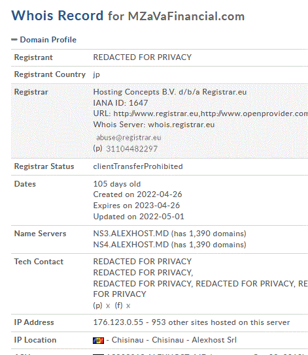Click the registrar phone number 31104482297
Screen dimensions: 308x355
click(x=131, y=149)
